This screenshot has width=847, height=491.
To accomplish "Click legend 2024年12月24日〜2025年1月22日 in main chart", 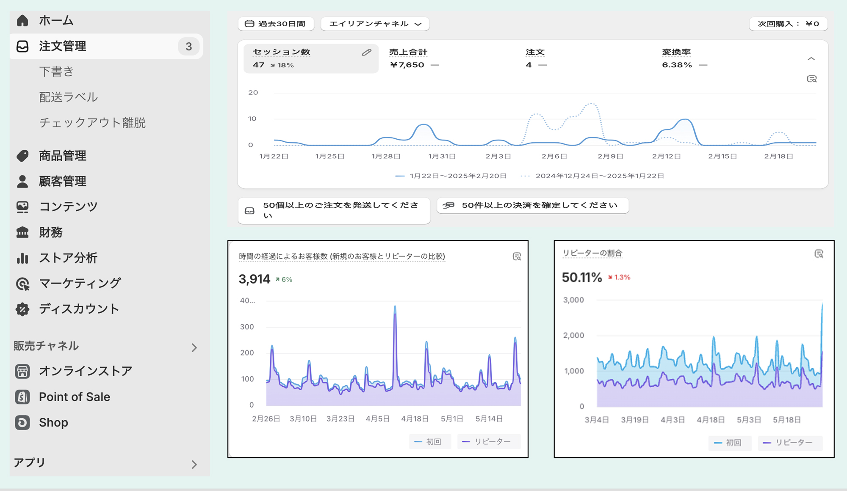I will pos(592,176).
